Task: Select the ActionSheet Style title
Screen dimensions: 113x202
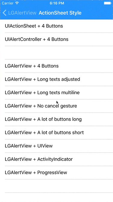Action: tap(60, 13)
